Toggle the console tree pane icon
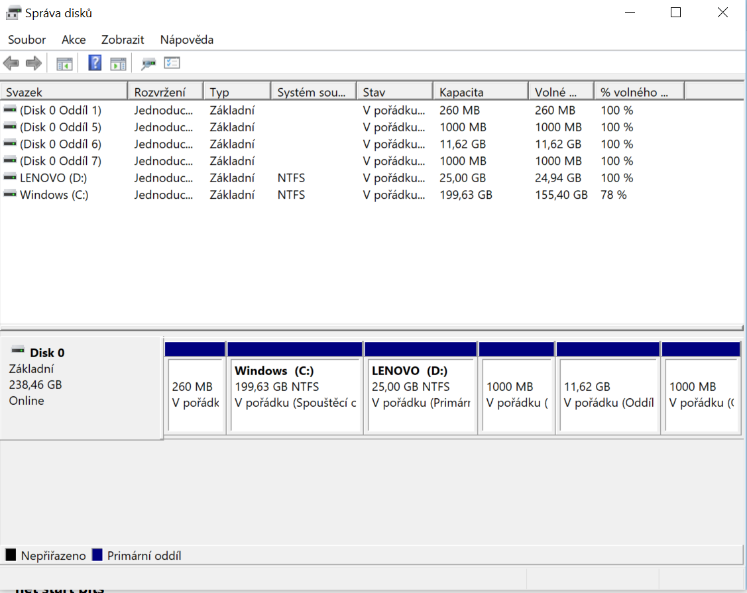747x593 pixels. click(x=64, y=64)
